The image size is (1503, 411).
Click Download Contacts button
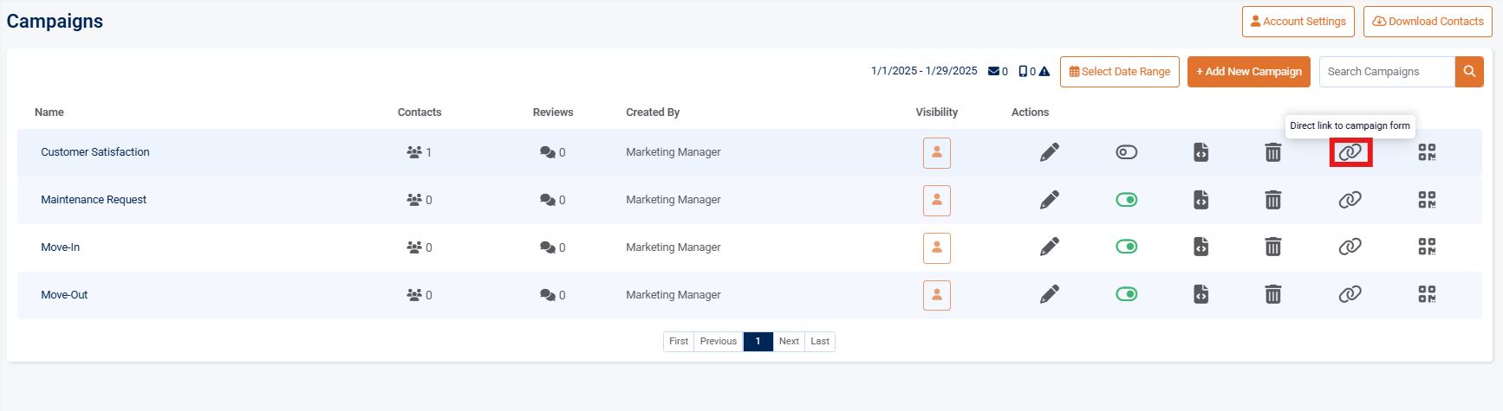click(1427, 22)
